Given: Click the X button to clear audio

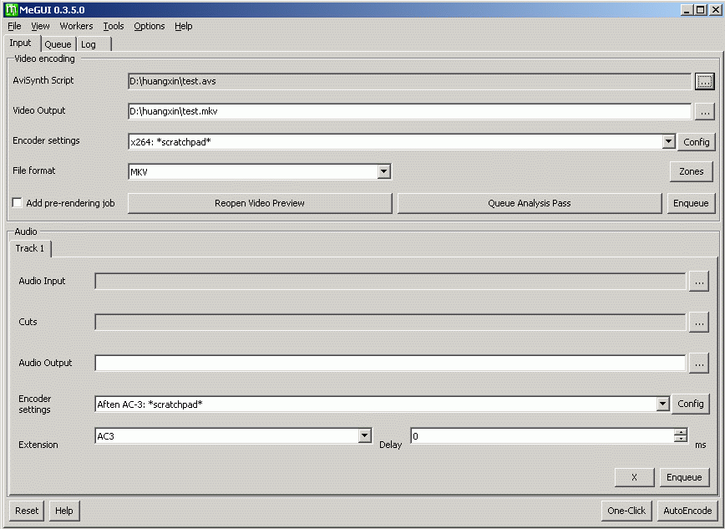Looking at the screenshot, I should click(634, 477).
